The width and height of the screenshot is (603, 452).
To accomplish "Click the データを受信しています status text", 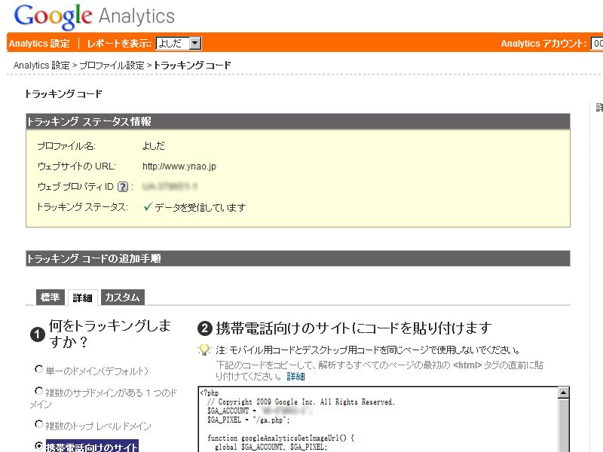I will click(200, 208).
